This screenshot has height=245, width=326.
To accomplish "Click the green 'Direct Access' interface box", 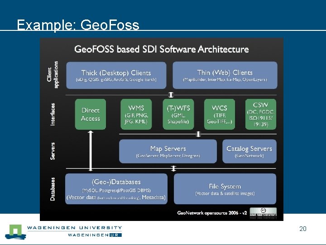I will (x=91, y=114).
